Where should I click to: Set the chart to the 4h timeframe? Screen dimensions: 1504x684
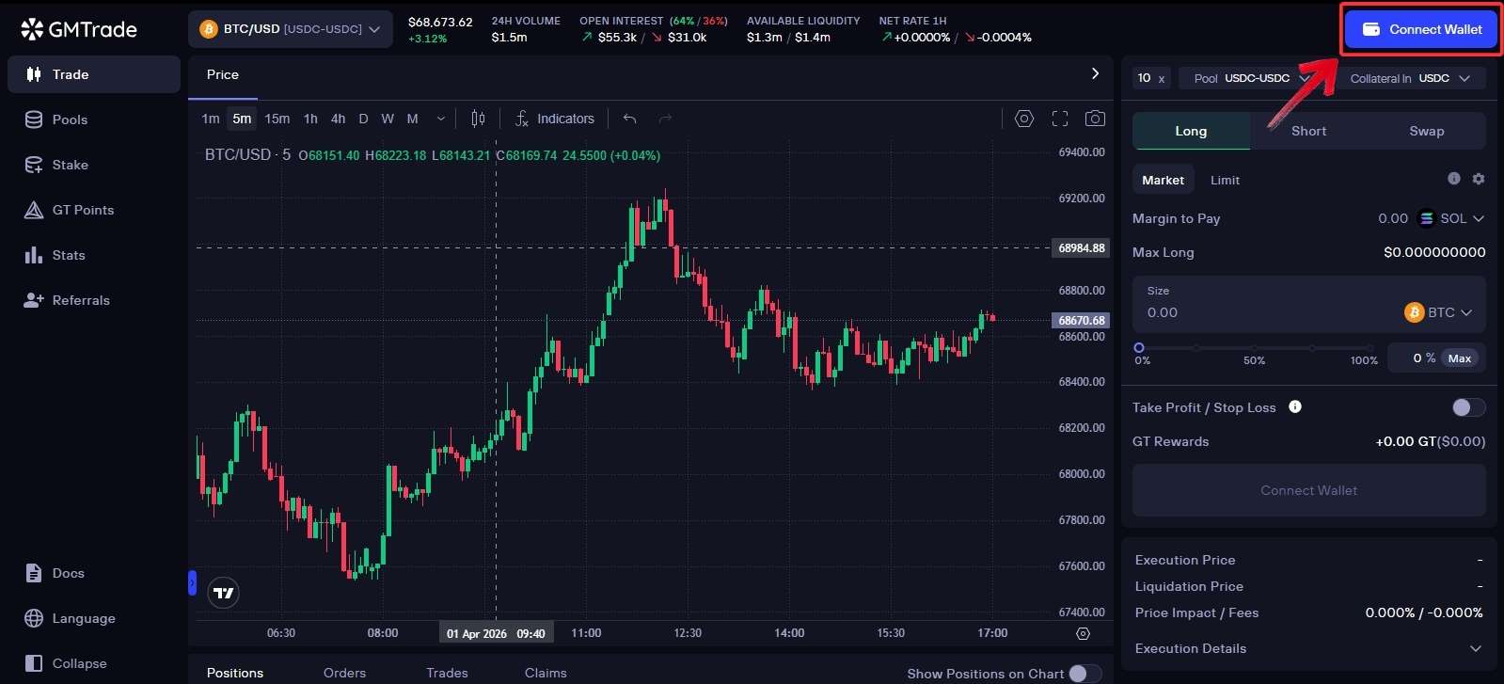coord(338,119)
